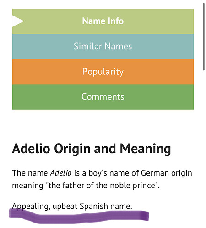Switch to the Similar Names tab
The height and width of the screenshot is (228, 206).
click(x=103, y=46)
